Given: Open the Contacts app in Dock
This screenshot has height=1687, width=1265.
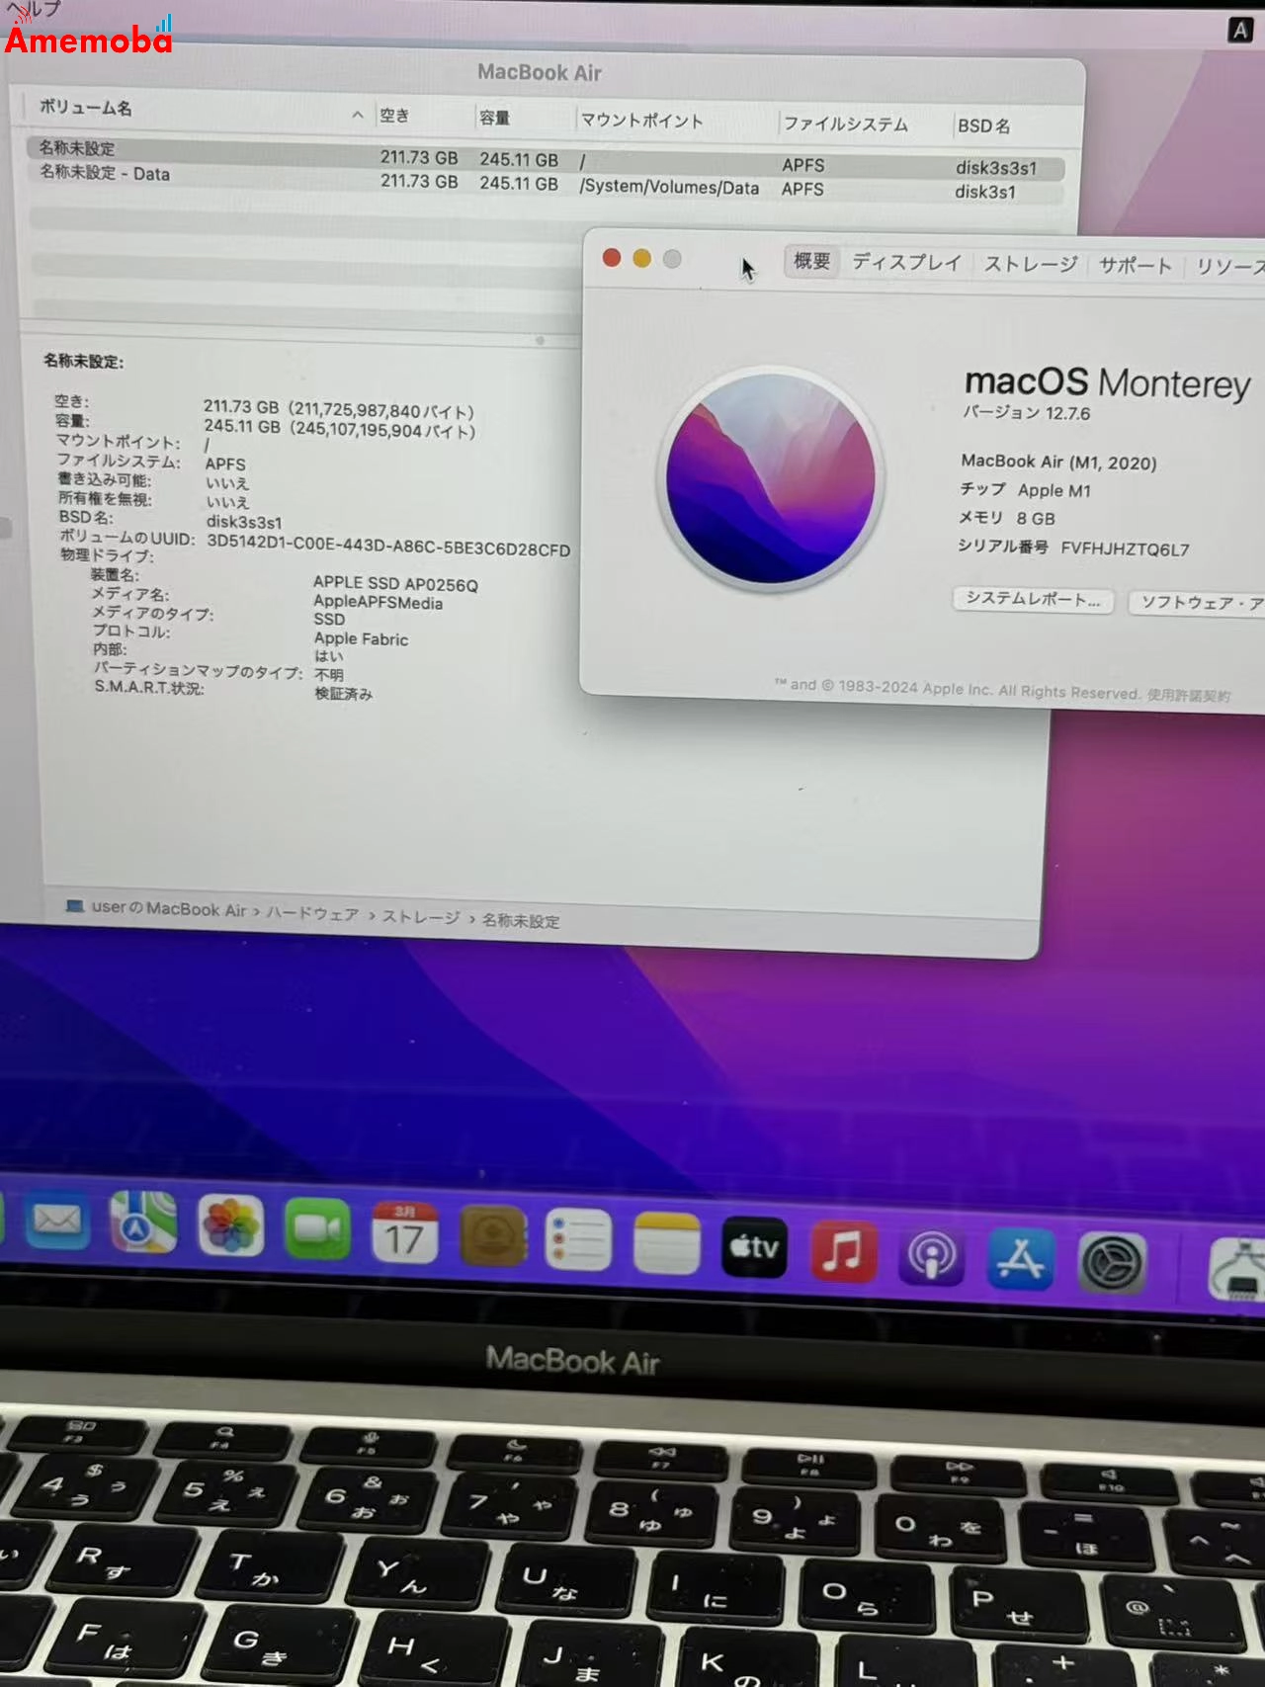Looking at the screenshot, I should (492, 1235).
